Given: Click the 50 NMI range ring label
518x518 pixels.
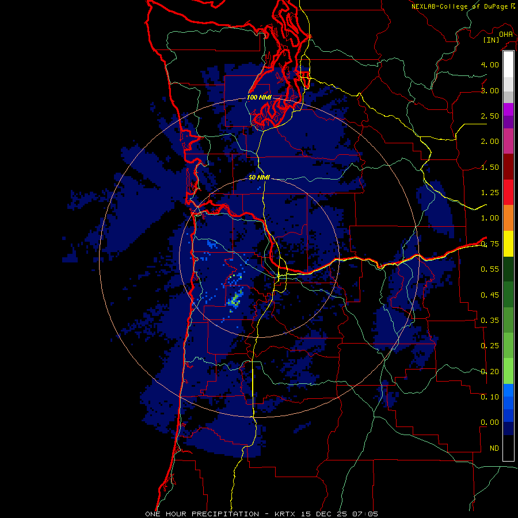Looking at the screenshot, I should (259, 177).
